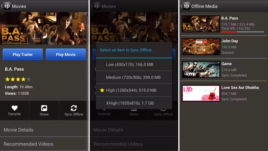Select Medium (720x306), 299.0 MB quality
Image resolution: width=268 pixels, height=151 pixels.
coord(134,77)
